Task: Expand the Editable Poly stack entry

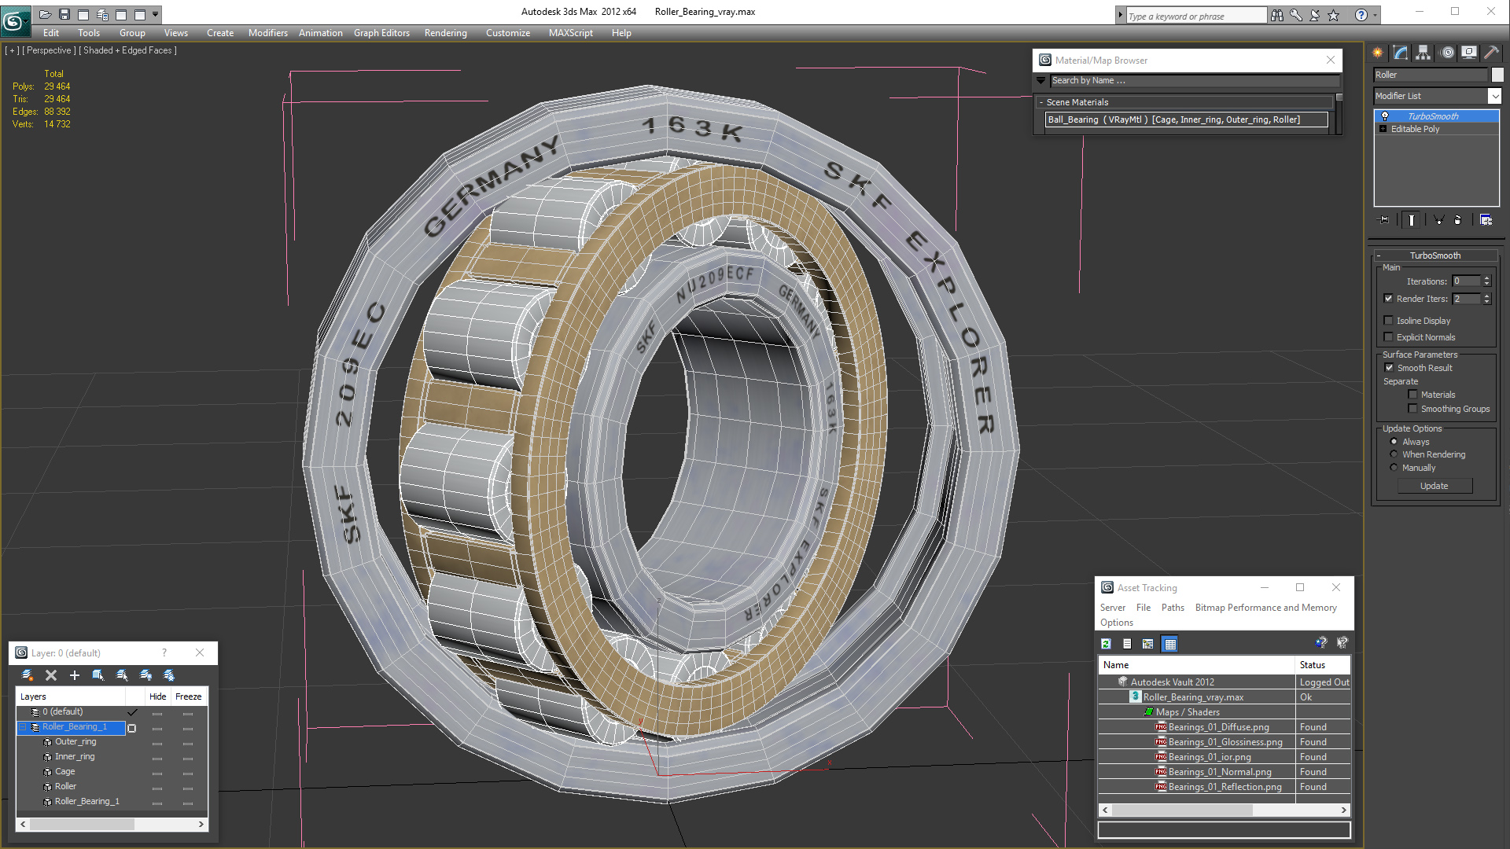Action: [x=1383, y=129]
